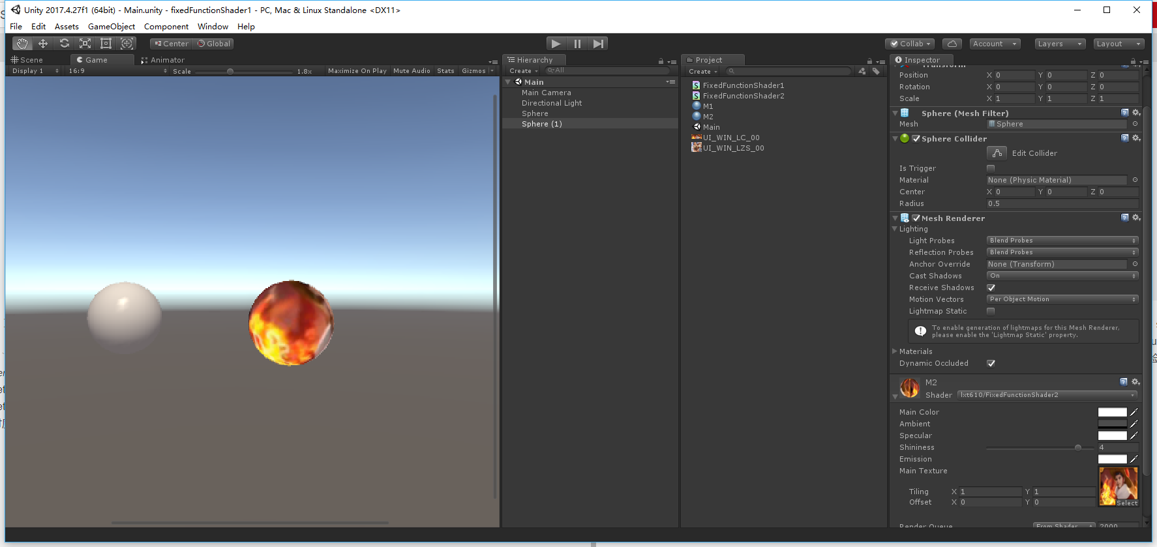Open the Assets menu
This screenshot has width=1157, height=547.
67,27
